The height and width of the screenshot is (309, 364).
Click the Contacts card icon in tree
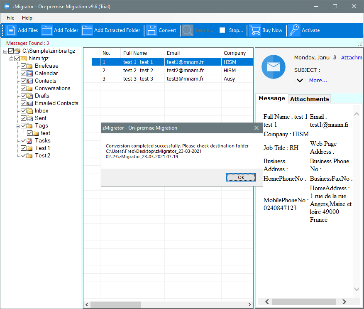(x=29, y=81)
